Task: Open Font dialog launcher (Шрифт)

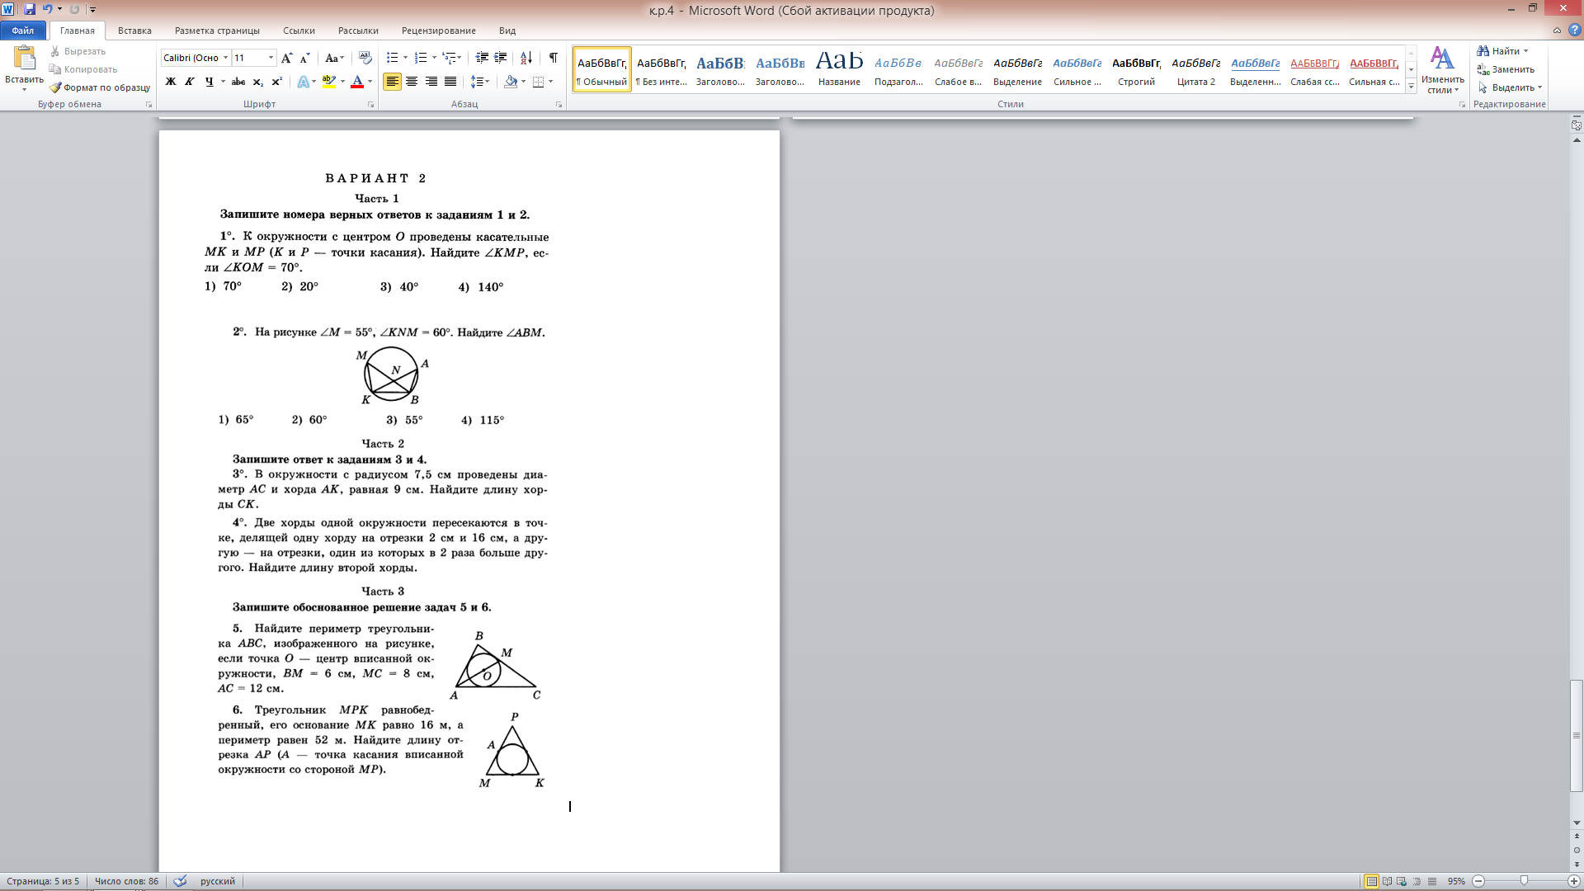Action: [370, 105]
